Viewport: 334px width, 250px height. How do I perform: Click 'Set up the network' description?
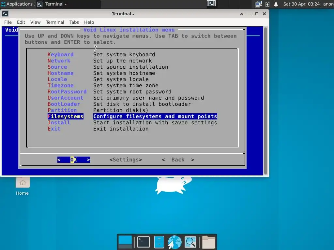(123, 61)
